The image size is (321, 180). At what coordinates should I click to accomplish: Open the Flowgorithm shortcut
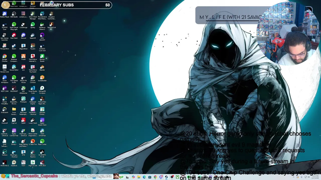pos(5,47)
